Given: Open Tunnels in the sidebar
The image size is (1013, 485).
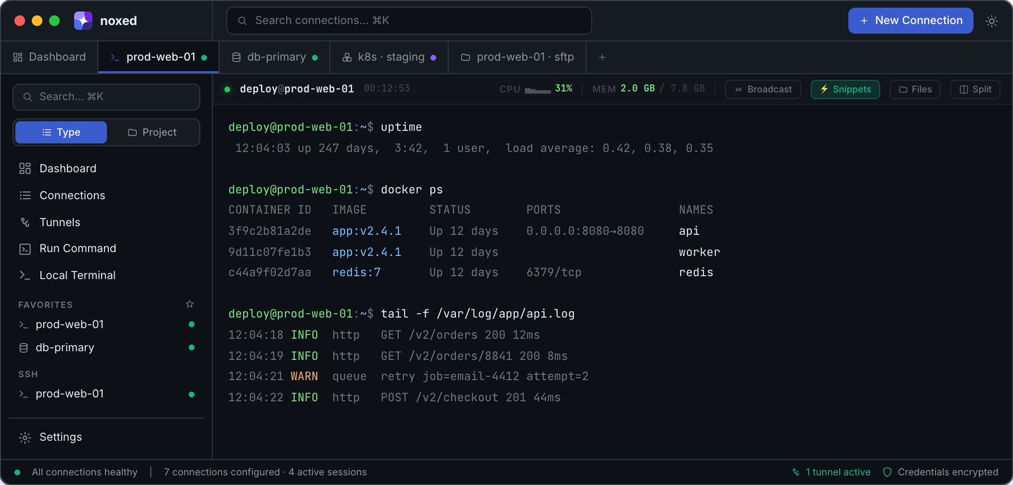Looking at the screenshot, I should click(x=106, y=222).
